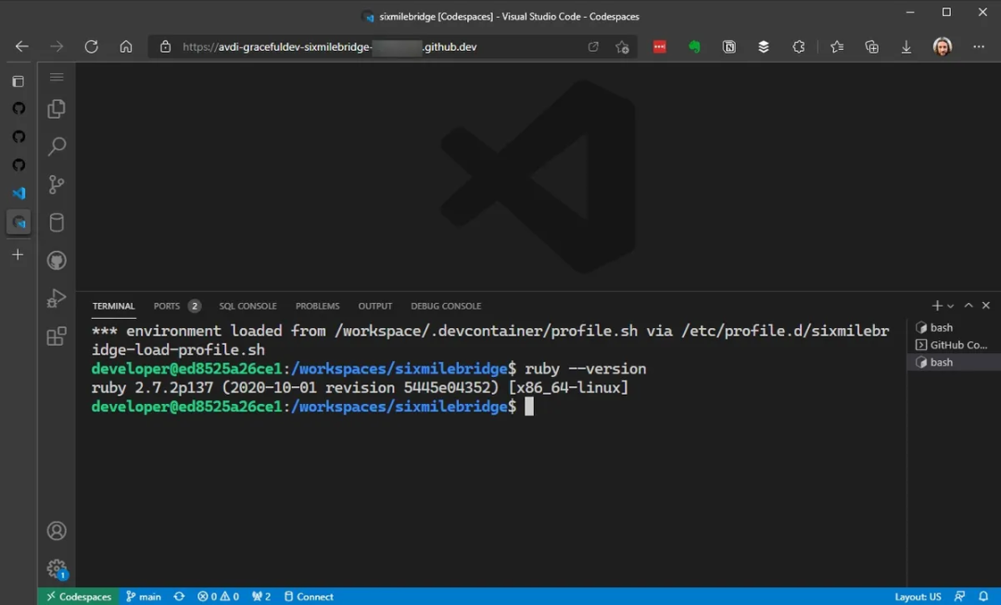Open page in app icon in address bar
1001x605 pixels.
coord(593,46)
